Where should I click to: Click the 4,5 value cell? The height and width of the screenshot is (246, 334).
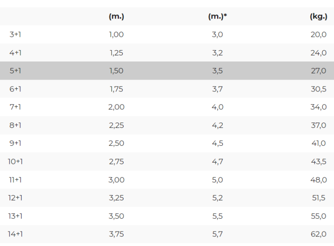(218, 143)
